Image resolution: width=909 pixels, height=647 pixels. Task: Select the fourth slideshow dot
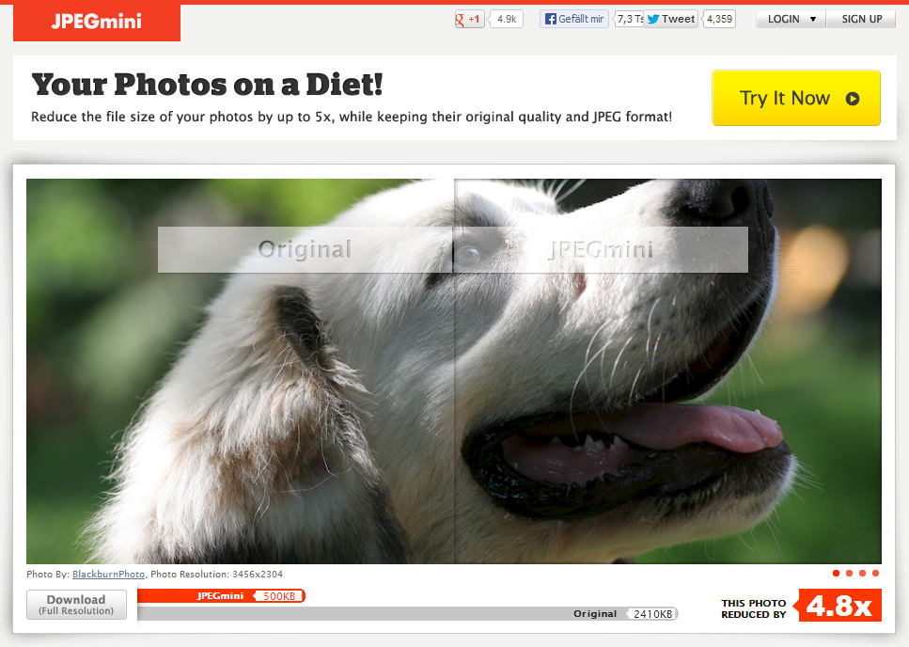pyautogui.click(x=875, y=574)
